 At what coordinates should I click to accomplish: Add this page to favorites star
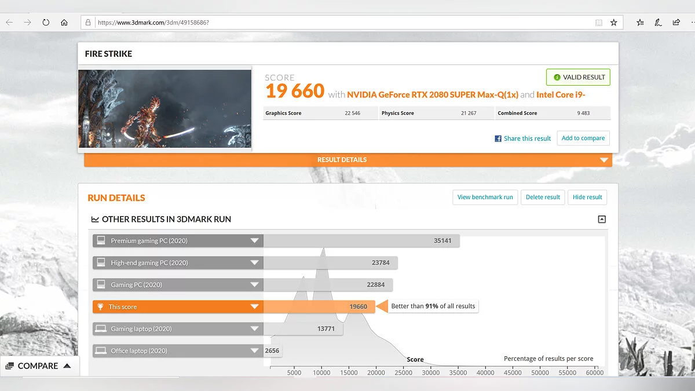614,23
